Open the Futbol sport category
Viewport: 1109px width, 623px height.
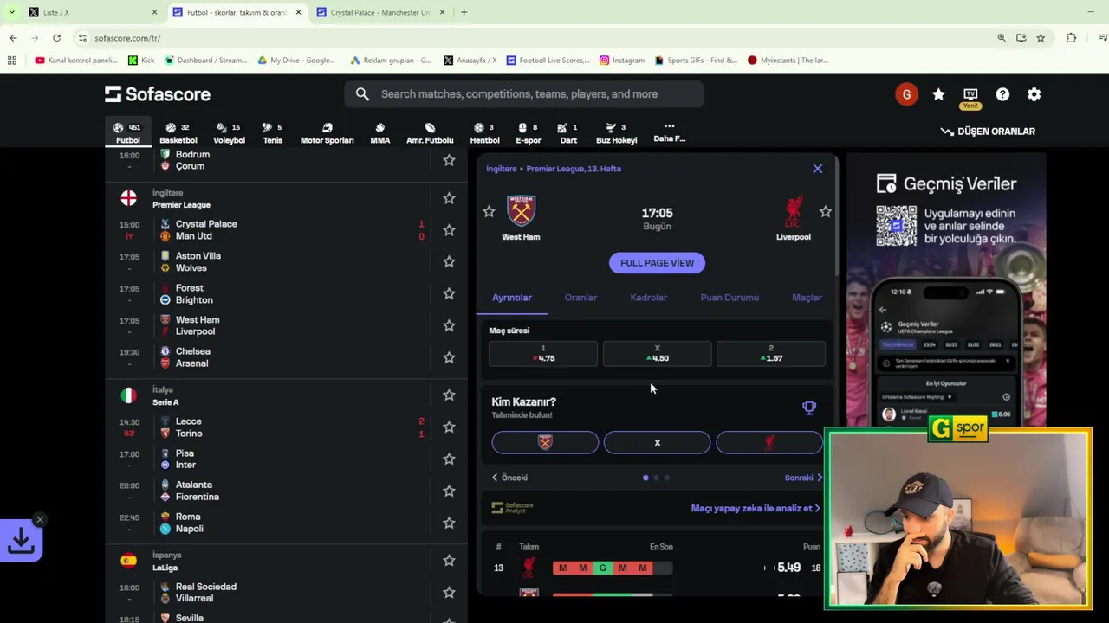[127, 133]
